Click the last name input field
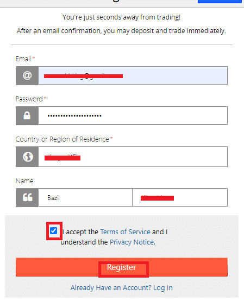 point(180,197)
